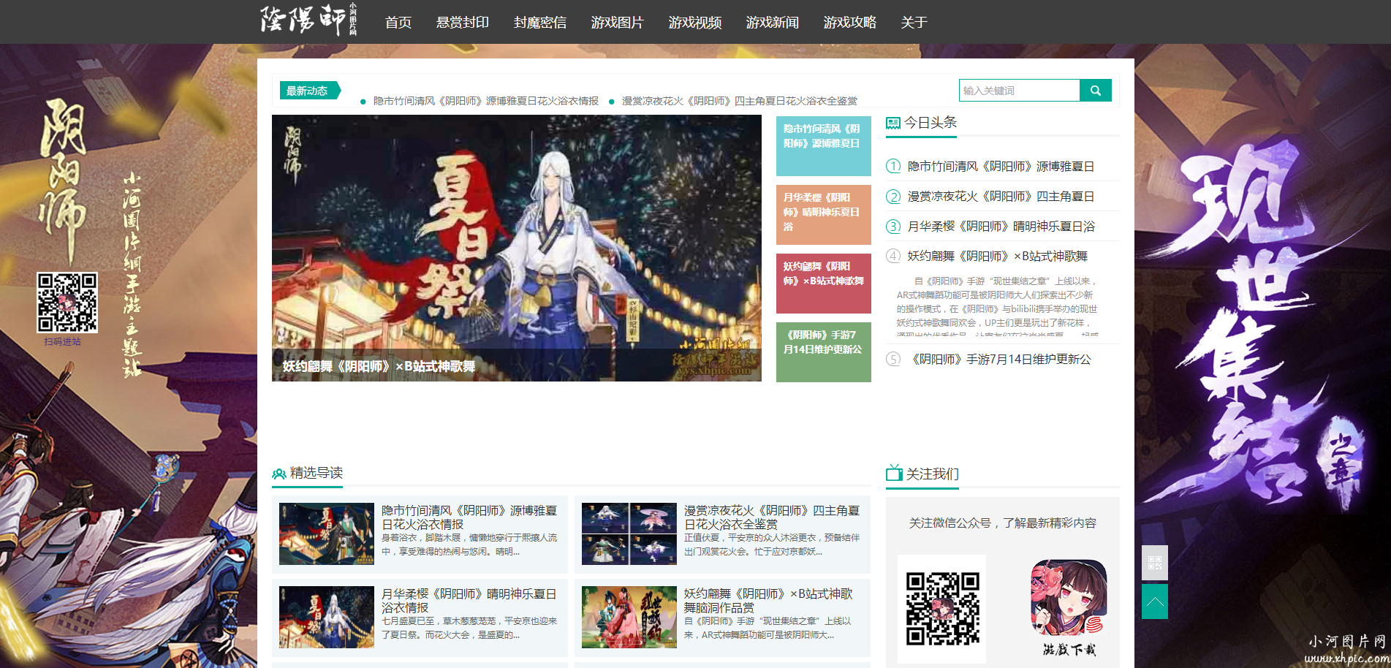1391x668 pixels.
Task: Click the left sidebar 扫码进站 QR code
Action: [67, 303]
